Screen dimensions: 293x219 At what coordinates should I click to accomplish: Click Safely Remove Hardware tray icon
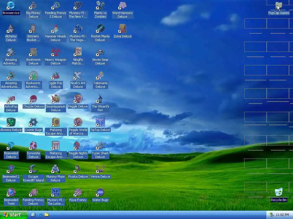click(272, 215)
